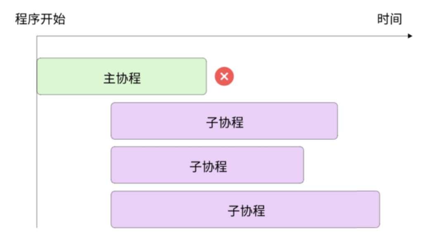The width and height of the screenshot is (446, 242).
Task: Select the 子协程 text in the middle bar
Action: point(208,166)
